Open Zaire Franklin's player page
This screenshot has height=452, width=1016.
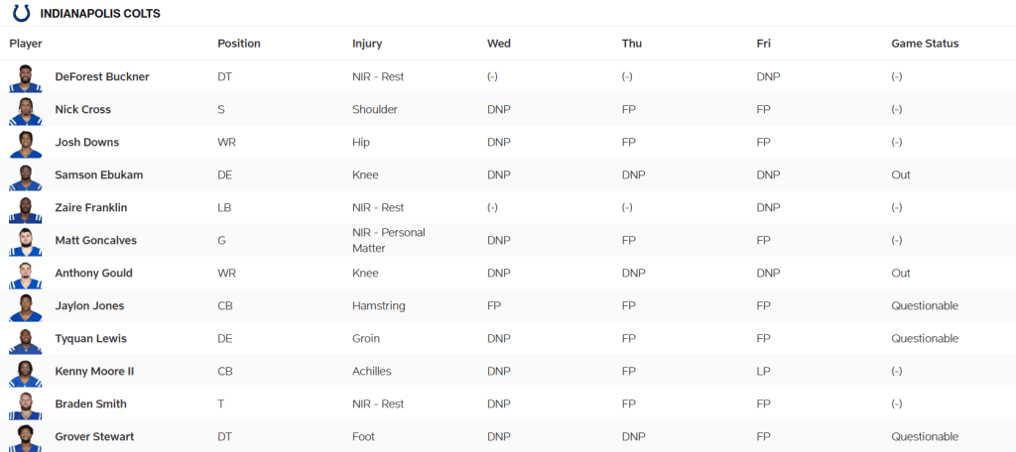click(x=90, y=208)
